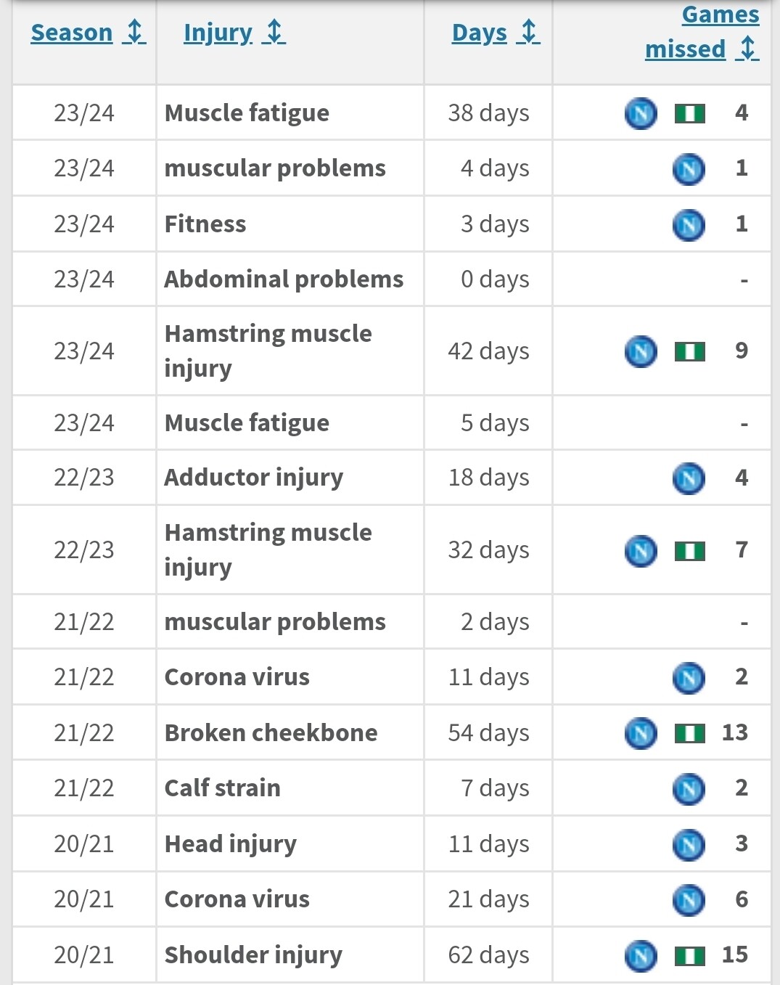Click sort arrow next to Games missed
This screenshot has height=985, width=780.
(x=747, y=49)
